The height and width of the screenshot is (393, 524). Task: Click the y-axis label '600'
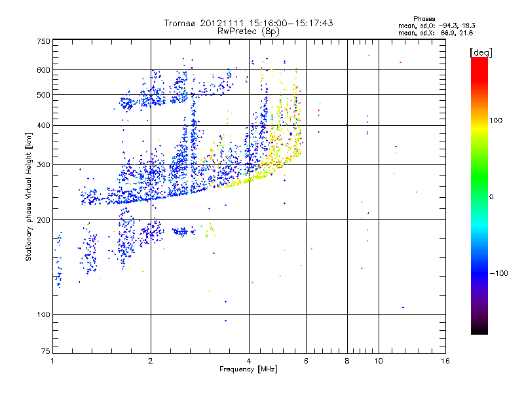pyautogui.click(x=43, y=70)
